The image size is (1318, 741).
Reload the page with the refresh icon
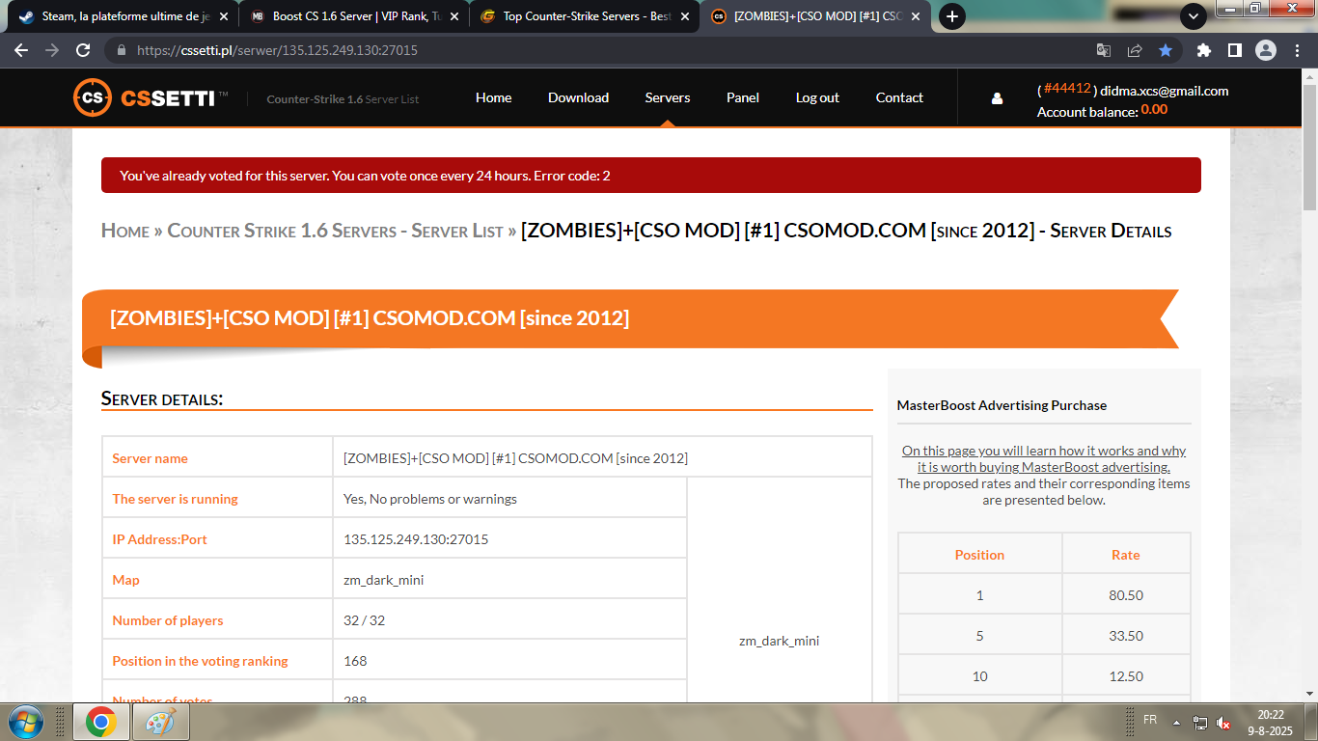point(83,50)
